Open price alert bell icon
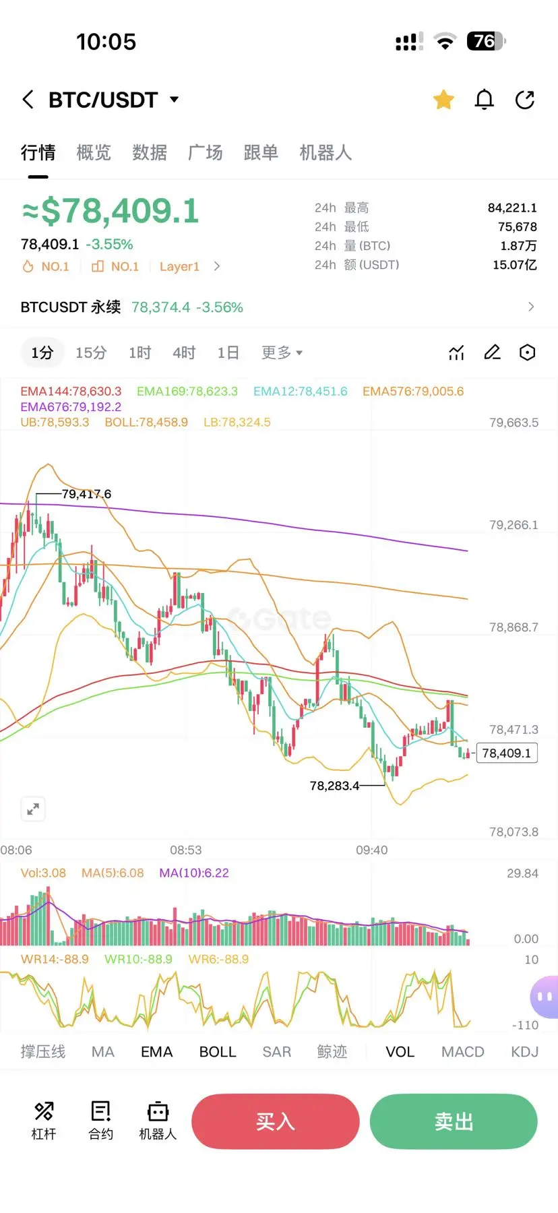 [x=485, y=100]
